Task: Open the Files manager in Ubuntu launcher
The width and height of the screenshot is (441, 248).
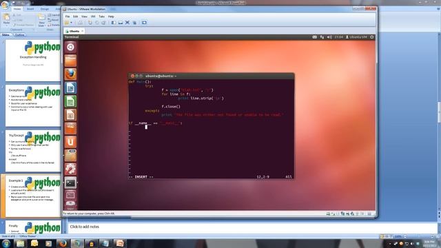Action: click(70, 61)
